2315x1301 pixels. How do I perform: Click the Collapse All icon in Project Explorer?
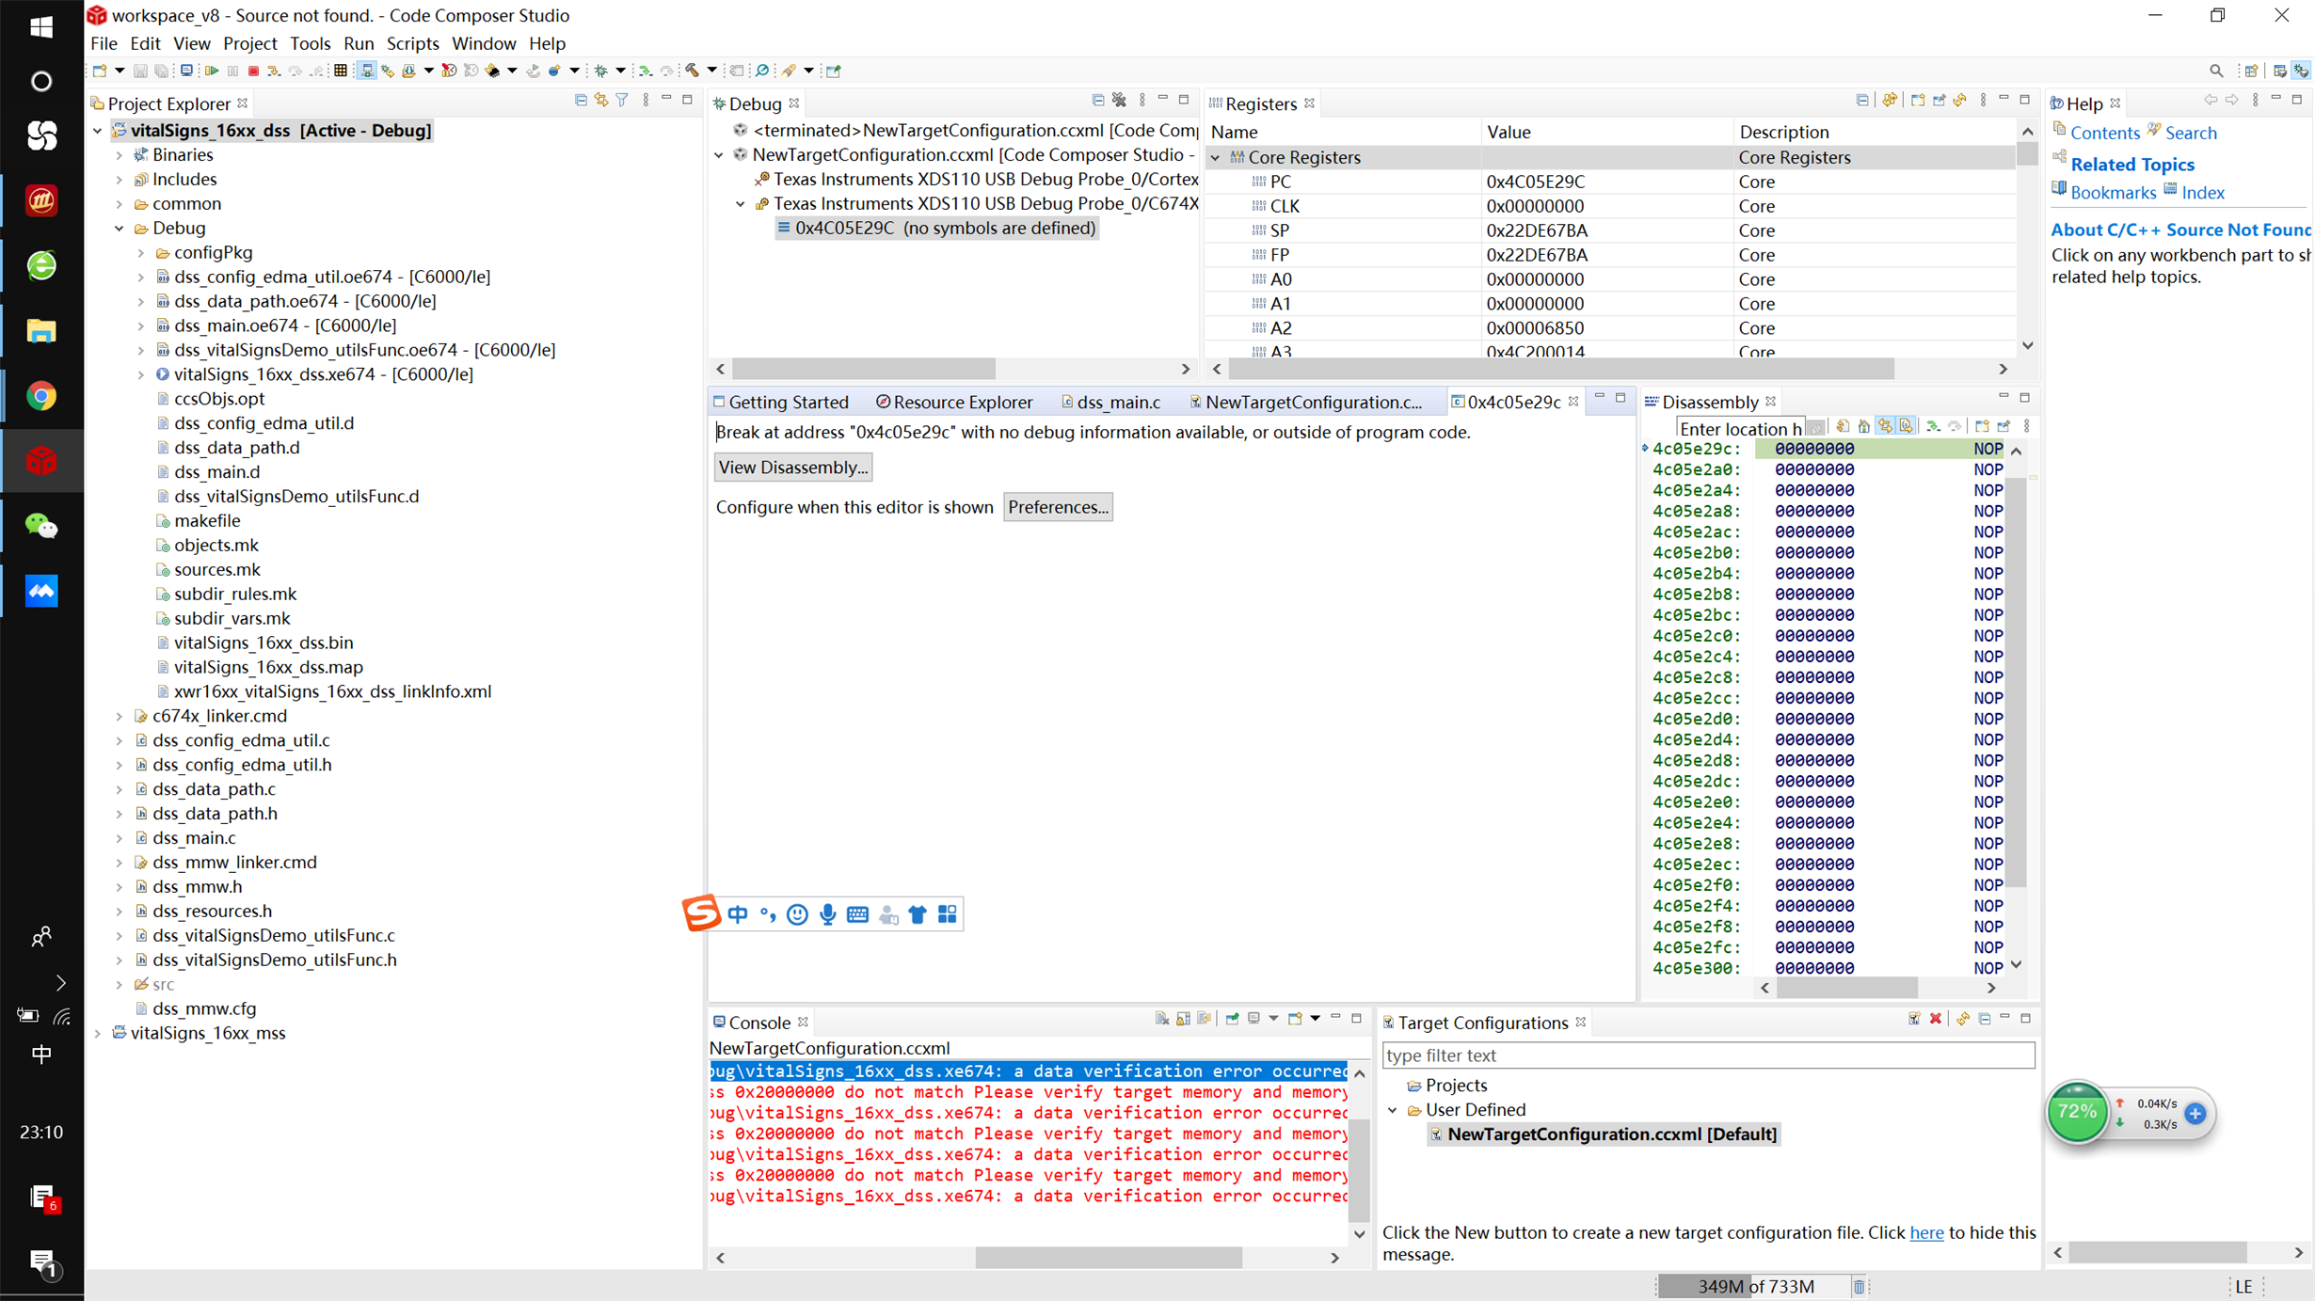[581, 100]
